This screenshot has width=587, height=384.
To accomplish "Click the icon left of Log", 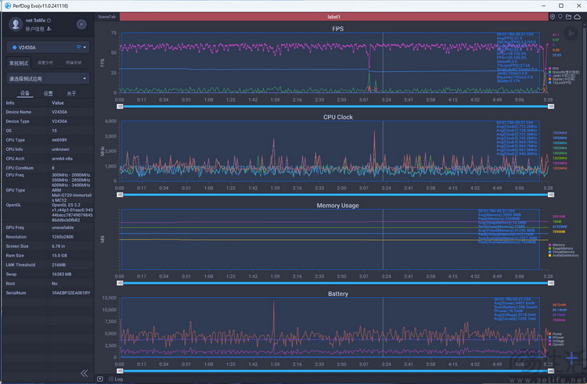I will click(x=100, y=379).
